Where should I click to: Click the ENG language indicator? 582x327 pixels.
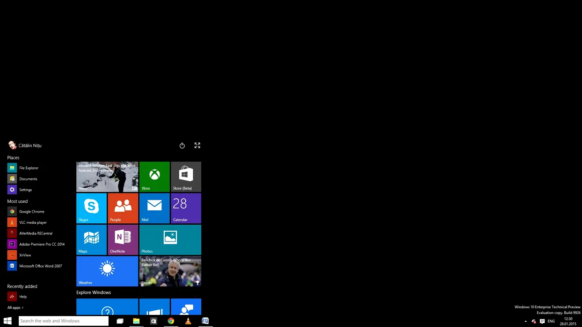coord(551,321)
